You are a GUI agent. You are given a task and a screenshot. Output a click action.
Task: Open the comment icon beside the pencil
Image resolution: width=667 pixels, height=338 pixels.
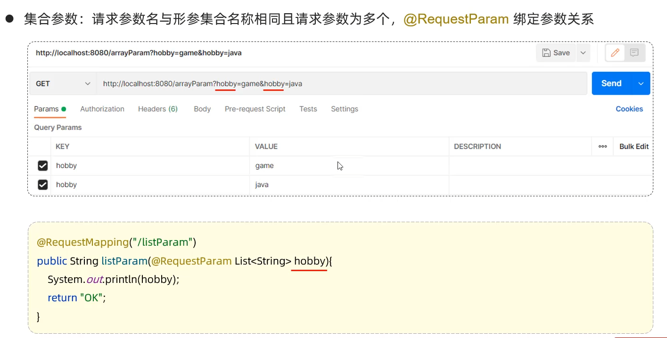[x=634, y=52]
